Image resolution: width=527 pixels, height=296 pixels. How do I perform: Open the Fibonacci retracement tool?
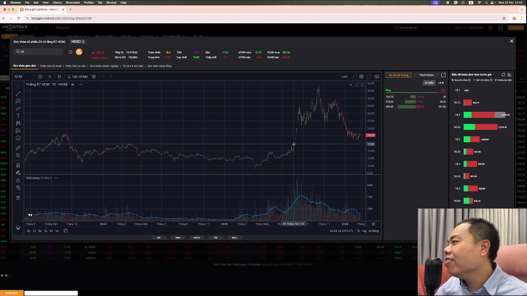pyautogui.click(x=18, y=101)
